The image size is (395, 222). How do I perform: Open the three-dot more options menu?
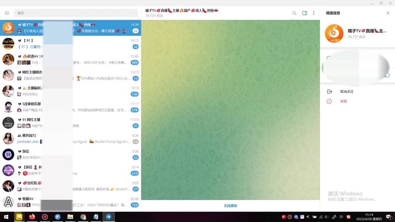[314, 13]
